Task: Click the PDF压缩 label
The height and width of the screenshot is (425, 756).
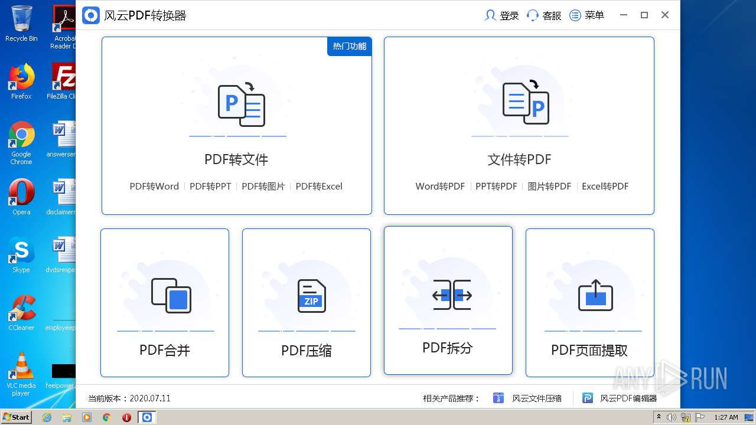Action: (307, 351)
